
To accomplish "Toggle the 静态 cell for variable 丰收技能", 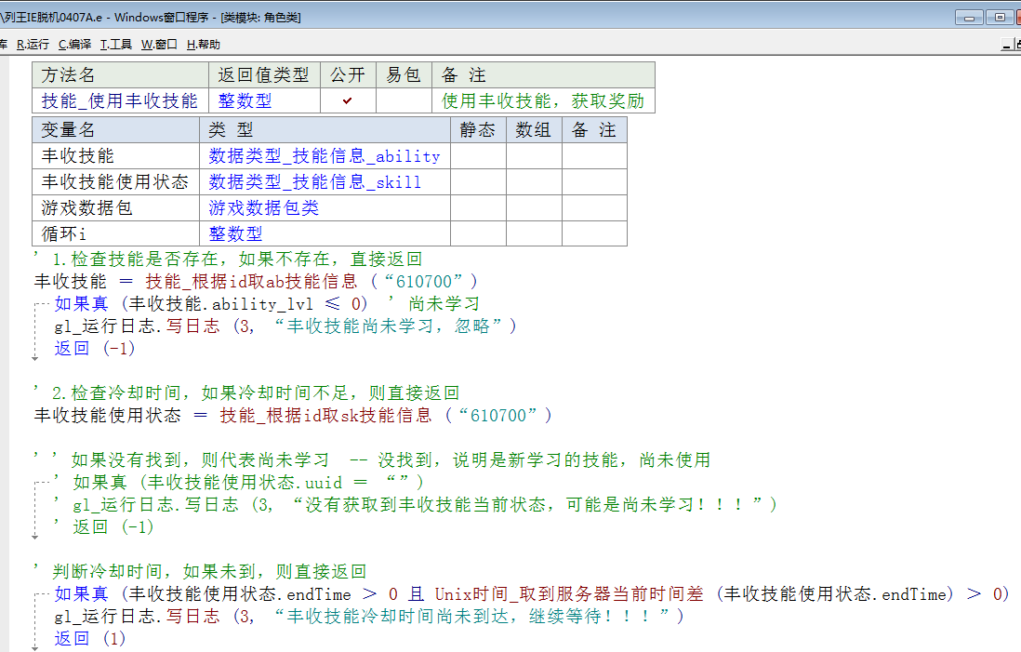I will [x=478, y=156].
